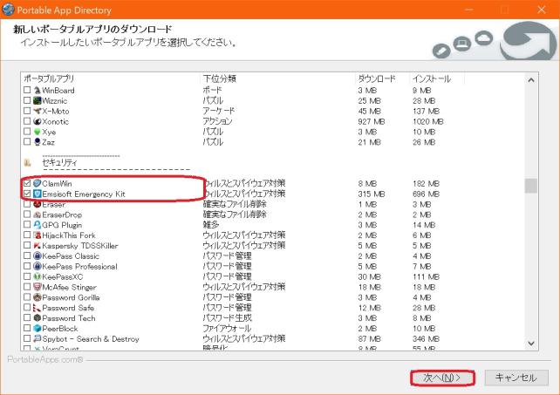Click the キャンセル cancel button

pyautogui.click(x=516, y=378)
